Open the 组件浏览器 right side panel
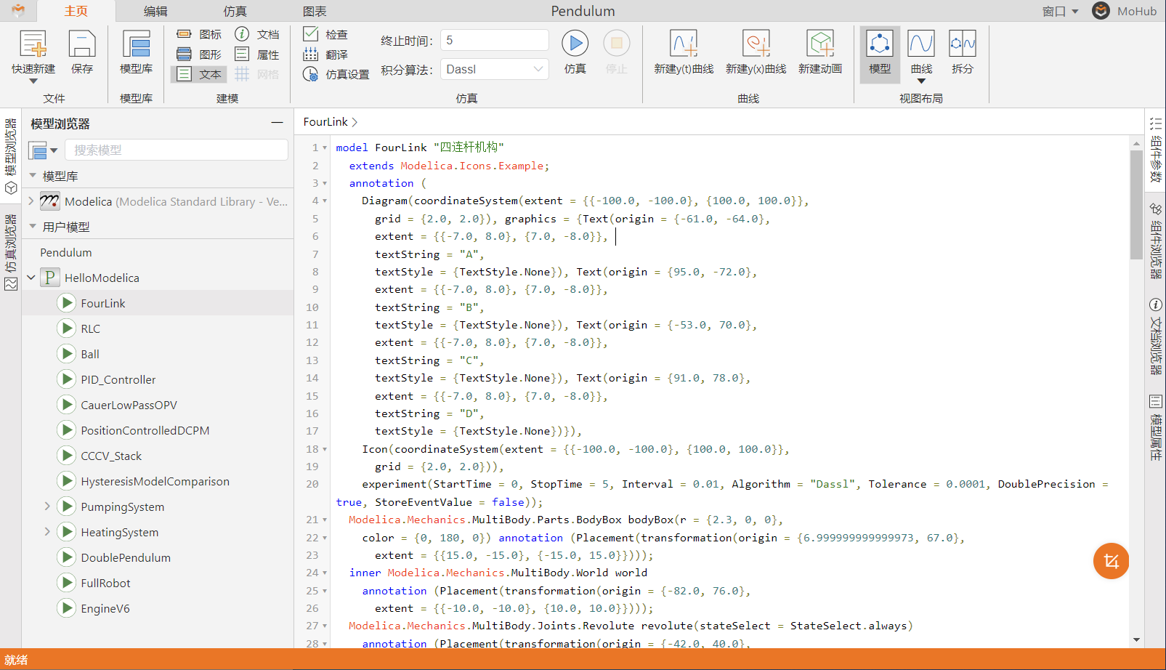Viewport: 1166px width, 670px height. pyautogui.click(x=1156, y=241)
